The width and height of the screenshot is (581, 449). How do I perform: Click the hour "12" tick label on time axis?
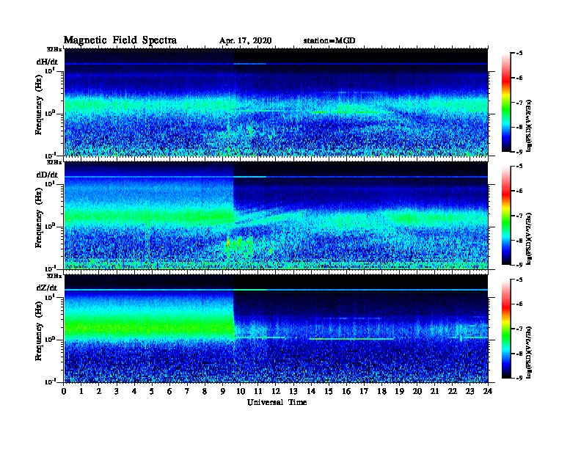pyautogui.click(x=275, y=391)
